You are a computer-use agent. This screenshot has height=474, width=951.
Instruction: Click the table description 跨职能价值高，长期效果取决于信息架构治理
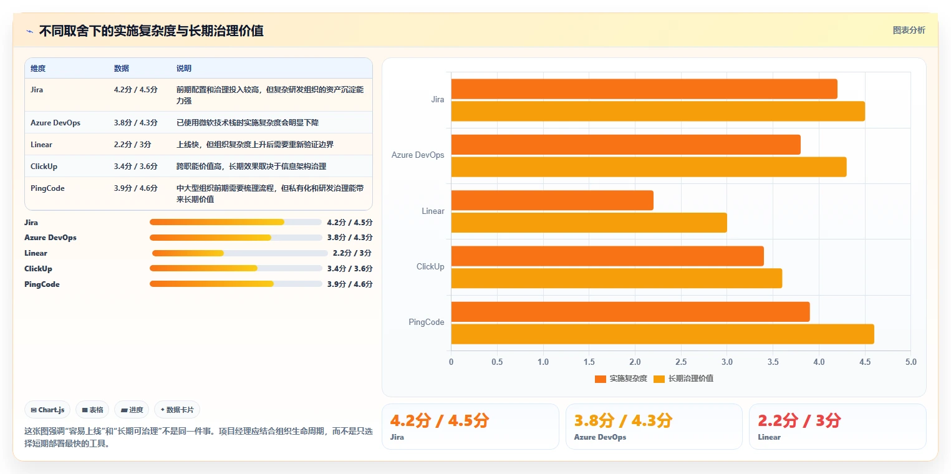[251, 167]
